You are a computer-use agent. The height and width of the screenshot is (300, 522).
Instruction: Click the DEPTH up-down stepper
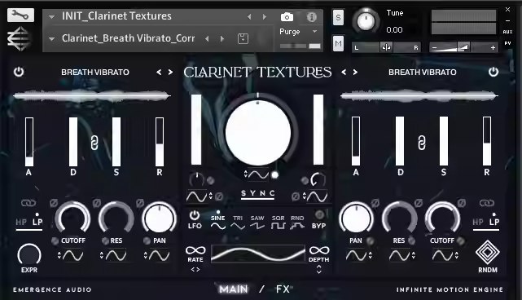[319, 269]
